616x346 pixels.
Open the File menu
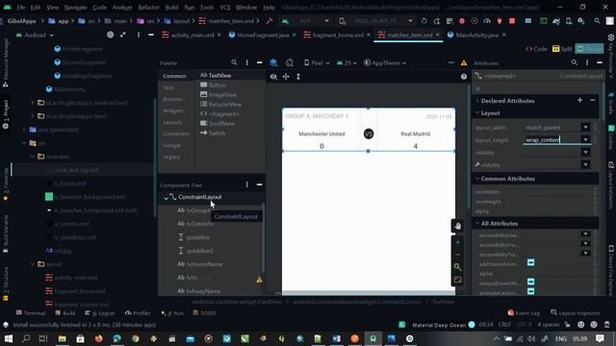click(20, 7)
